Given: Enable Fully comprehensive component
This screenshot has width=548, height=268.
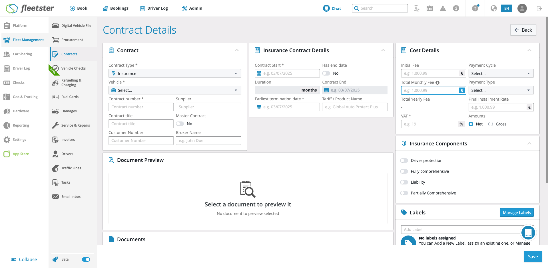Looking at the screenshot, I should pyautogui.click(x=404, y=171).
